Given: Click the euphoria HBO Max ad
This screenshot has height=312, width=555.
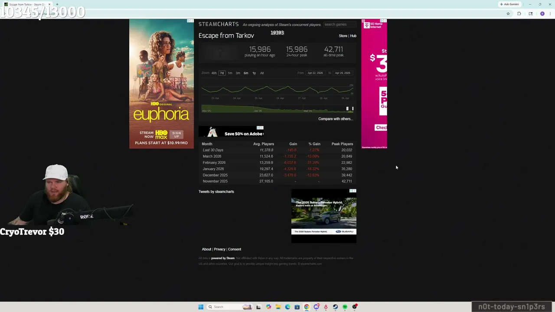Looking at the screenshot, I should (161, 84).
